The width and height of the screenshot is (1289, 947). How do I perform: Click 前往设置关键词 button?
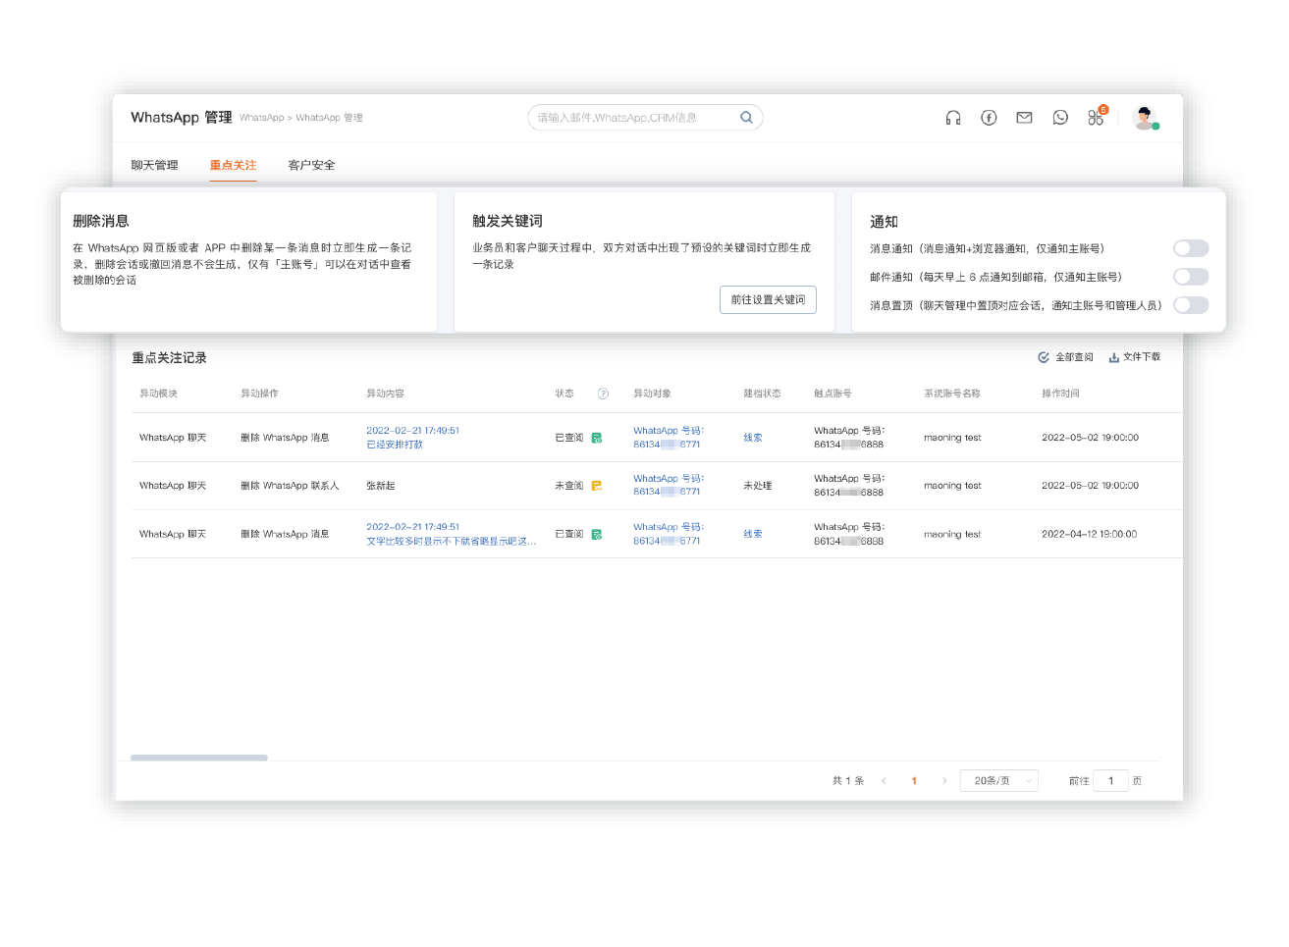768,299
